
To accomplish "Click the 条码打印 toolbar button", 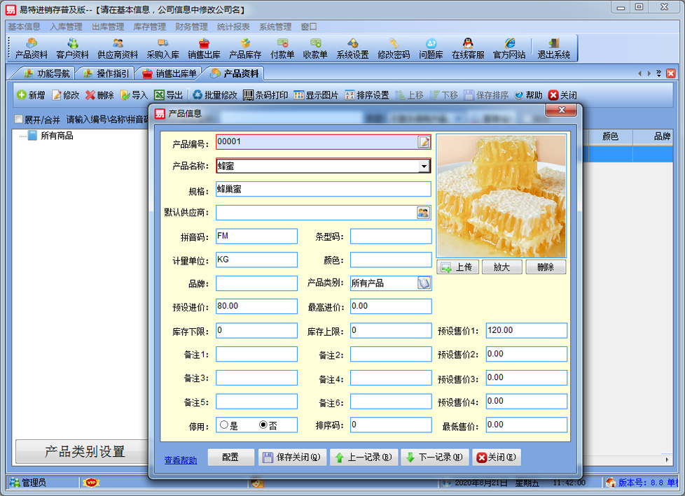I will point(265,95).
